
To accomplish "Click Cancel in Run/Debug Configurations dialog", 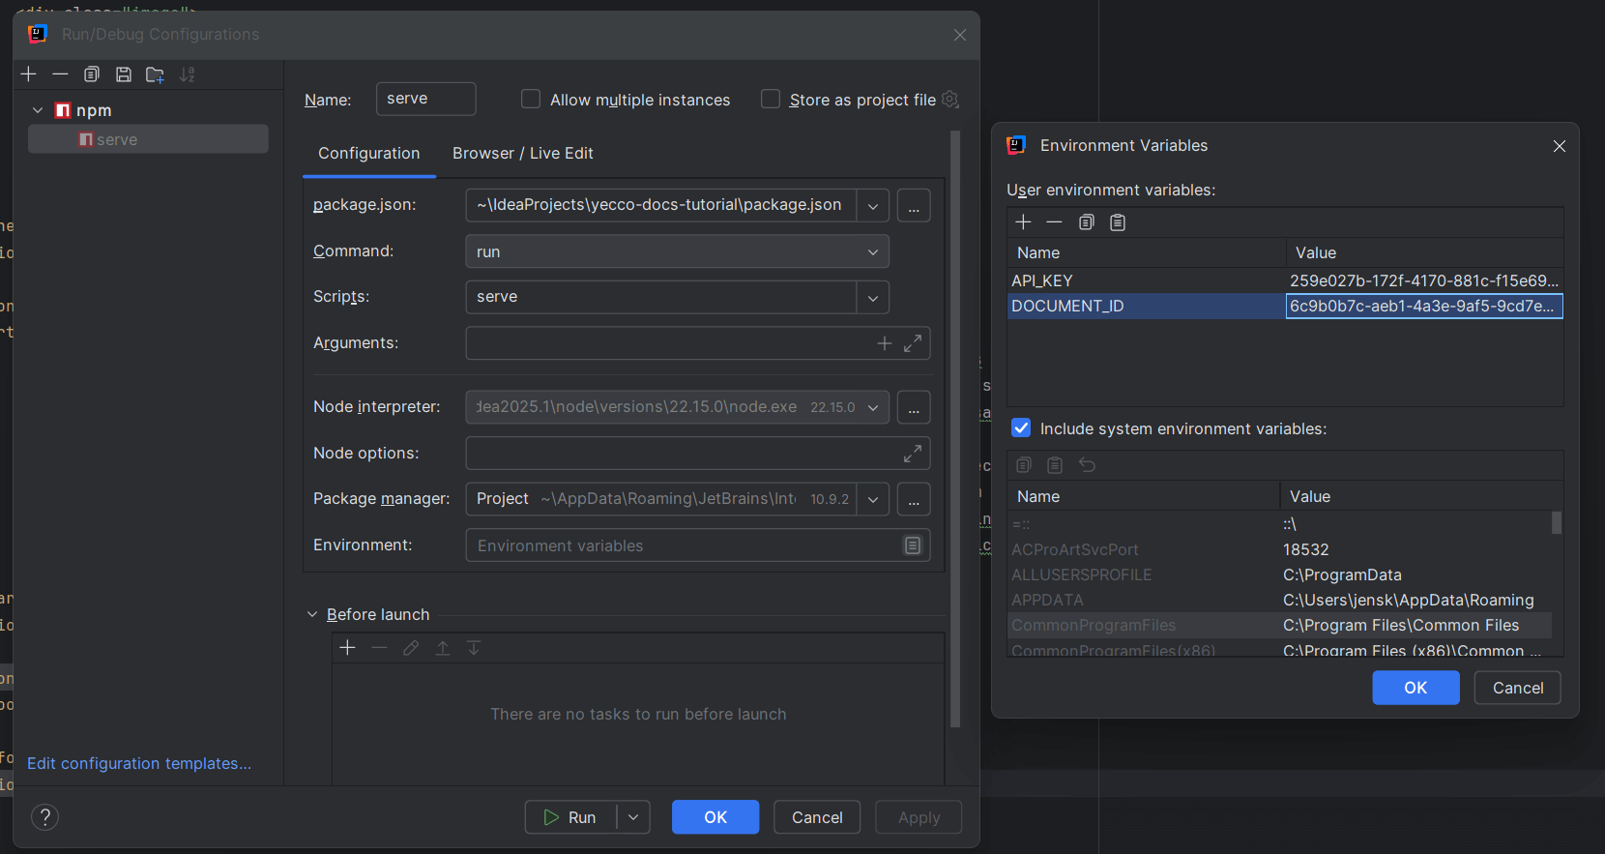I will tap(817, 817).
